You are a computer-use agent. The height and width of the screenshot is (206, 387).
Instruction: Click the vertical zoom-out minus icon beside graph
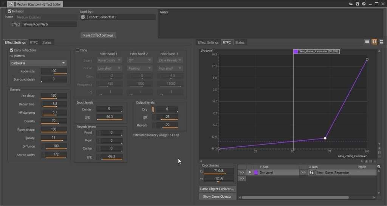tap(379, 157)
